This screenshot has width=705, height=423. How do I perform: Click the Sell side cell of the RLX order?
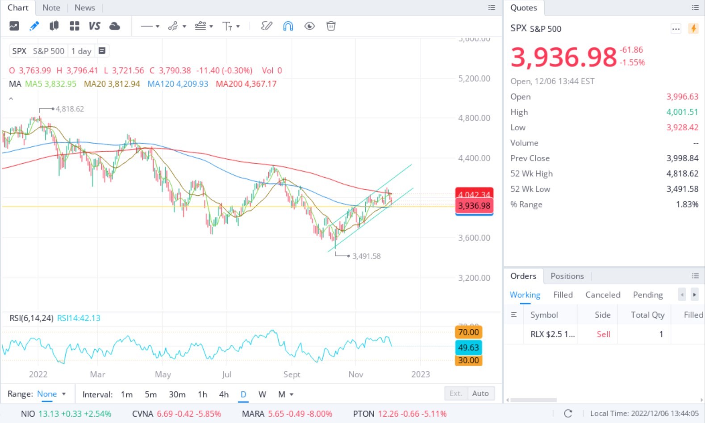(603, 334)
